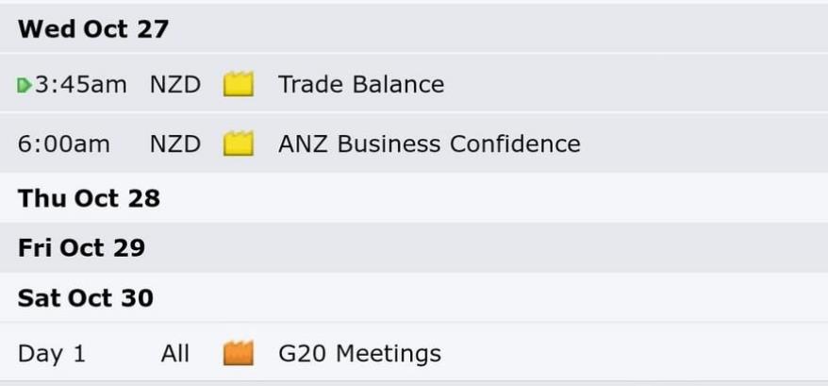The height and width of the screenshot is (386, 828).
Task: Expand the empty Fri Oct 29 row
Action: point(414,247)
